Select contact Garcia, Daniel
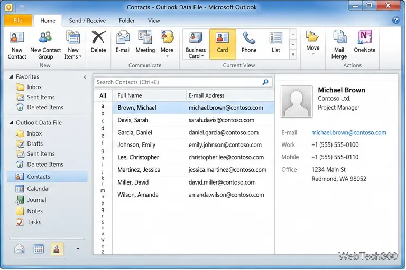The width and height of the screenshot is (406, 270). pyautogui.click(x=193, y=132)
